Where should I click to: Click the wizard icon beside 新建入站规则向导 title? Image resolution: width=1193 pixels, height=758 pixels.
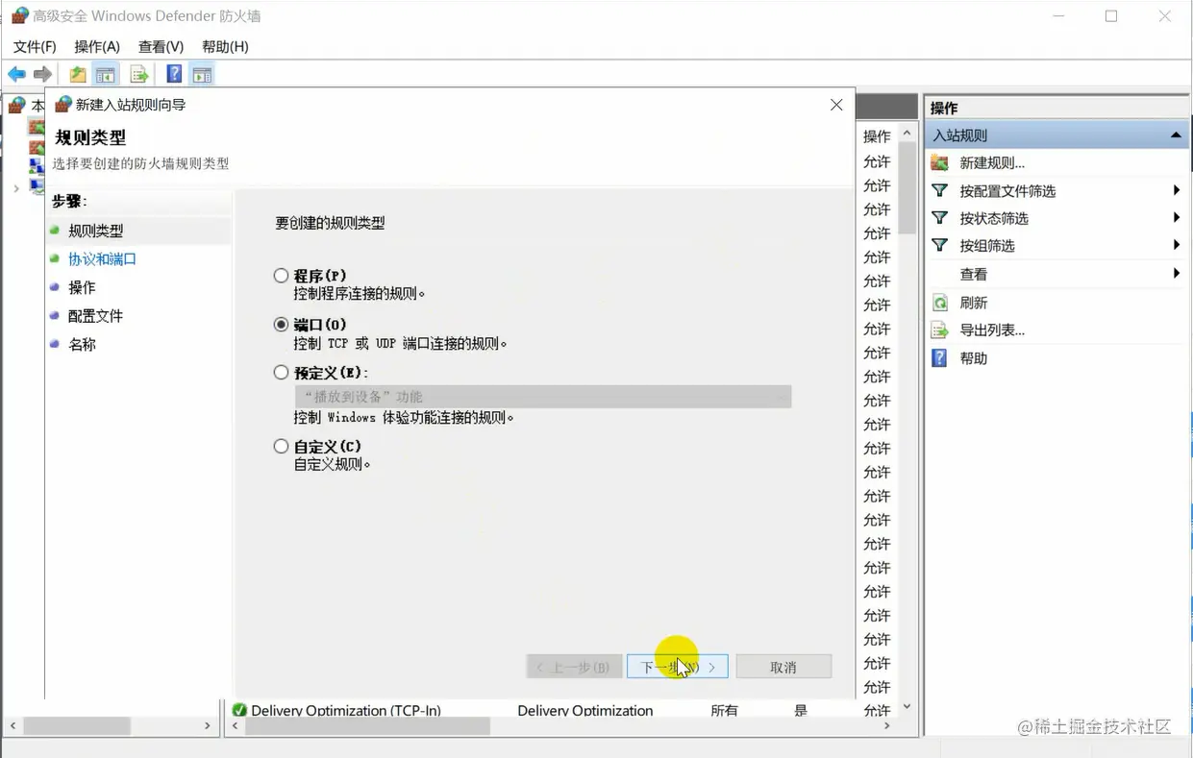tap(63, 104)
